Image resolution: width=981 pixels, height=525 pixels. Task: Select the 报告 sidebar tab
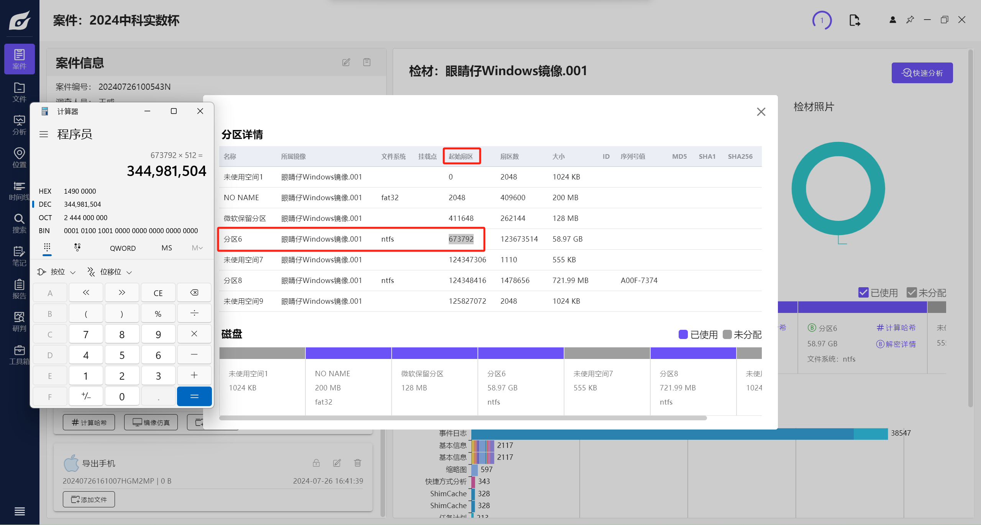pos(19,289)
